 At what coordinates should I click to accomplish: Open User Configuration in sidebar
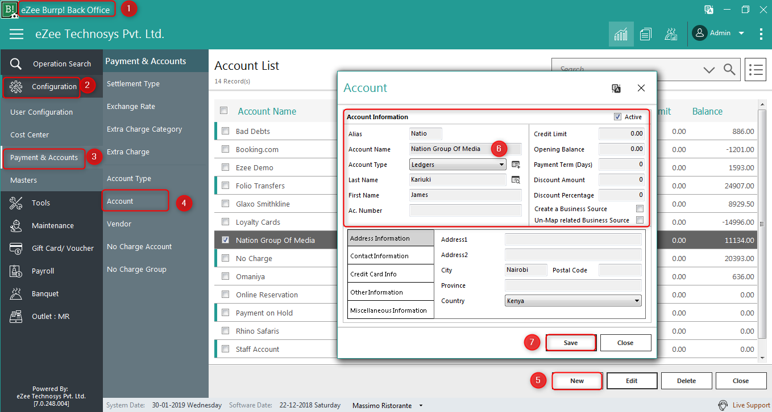click(41, 112)
